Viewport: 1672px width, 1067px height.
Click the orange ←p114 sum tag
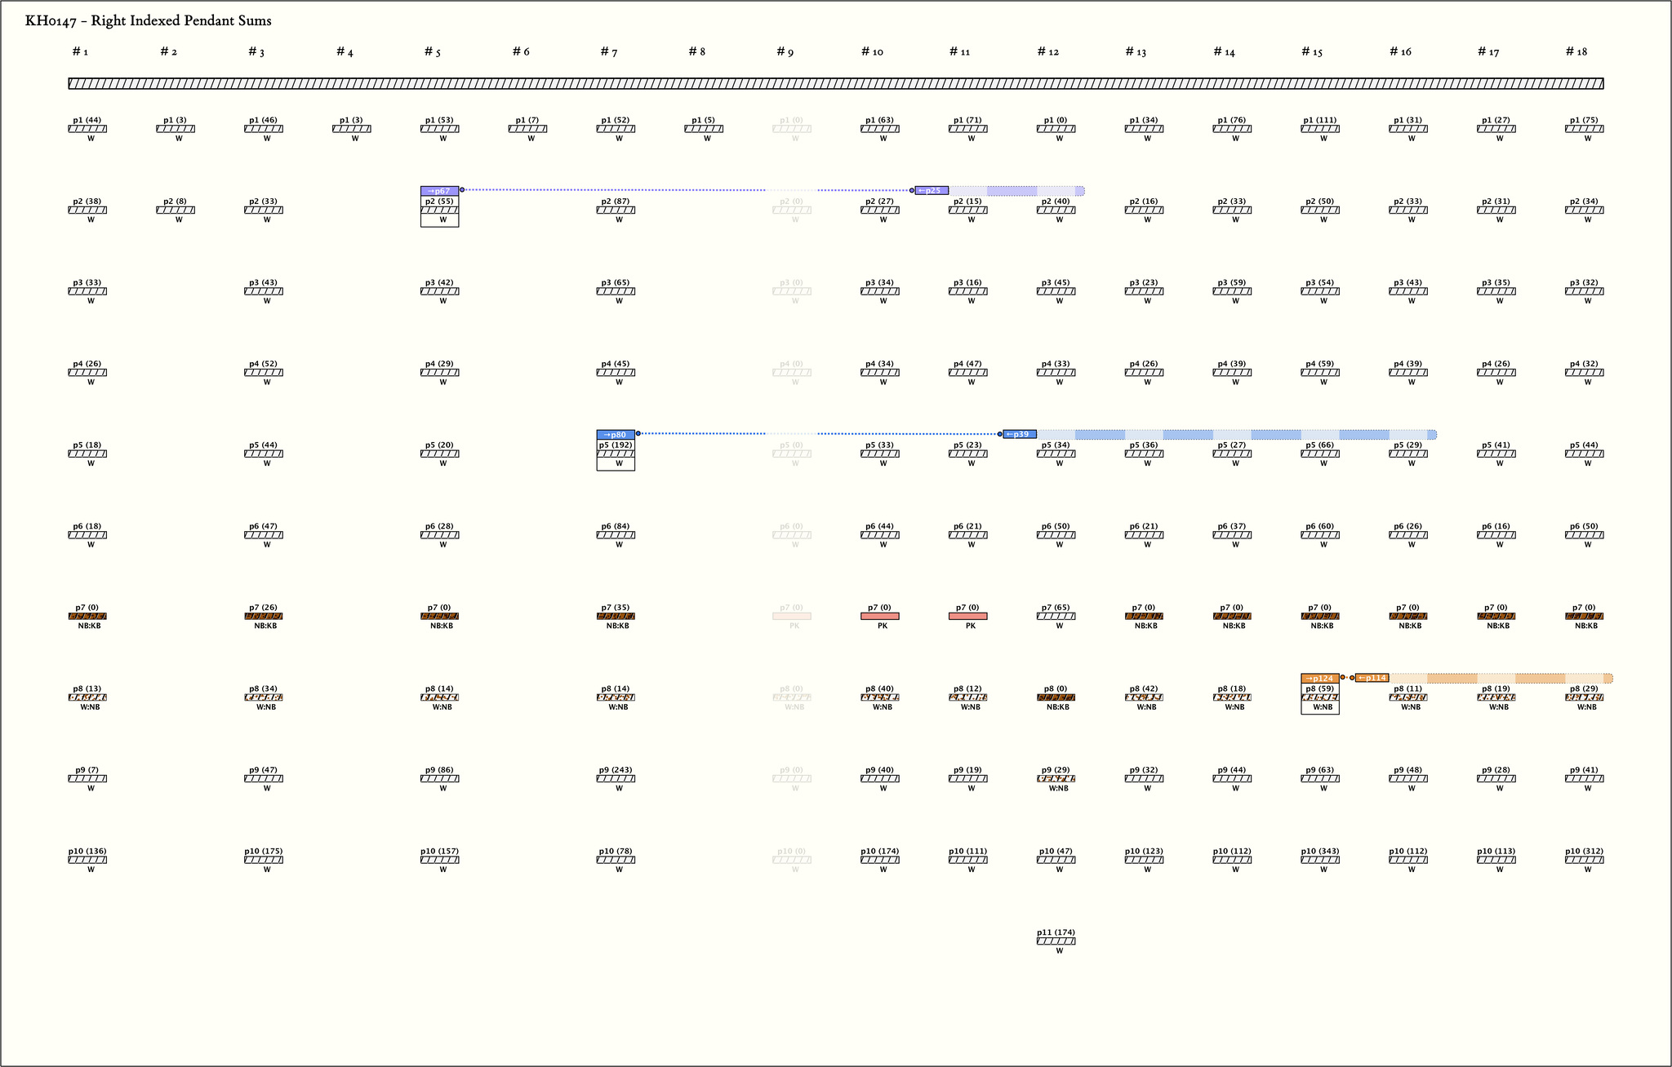click(1372, 679)
